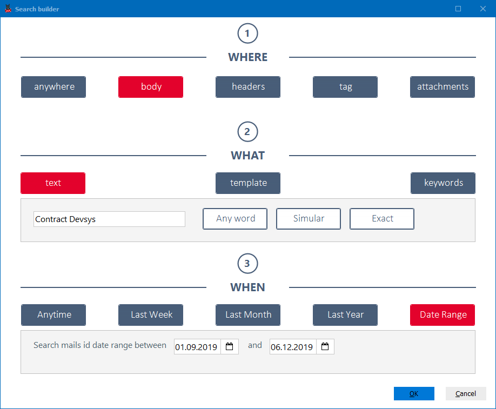
Task: Select the Exact match mode
Action: [x=381, y=219]
